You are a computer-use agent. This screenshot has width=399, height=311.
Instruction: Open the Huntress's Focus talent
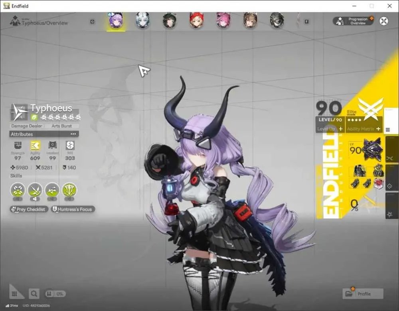pos(73,209)
